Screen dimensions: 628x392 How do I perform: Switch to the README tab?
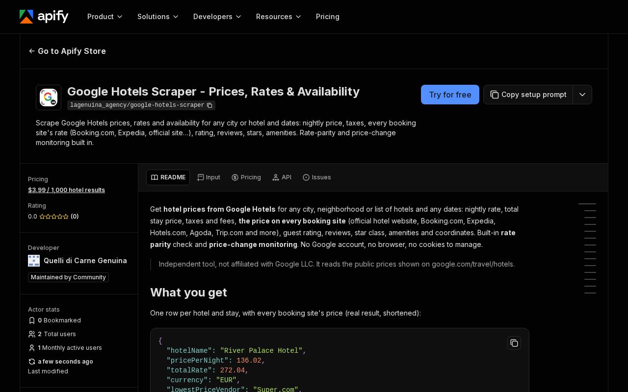[x=168, y=177]
